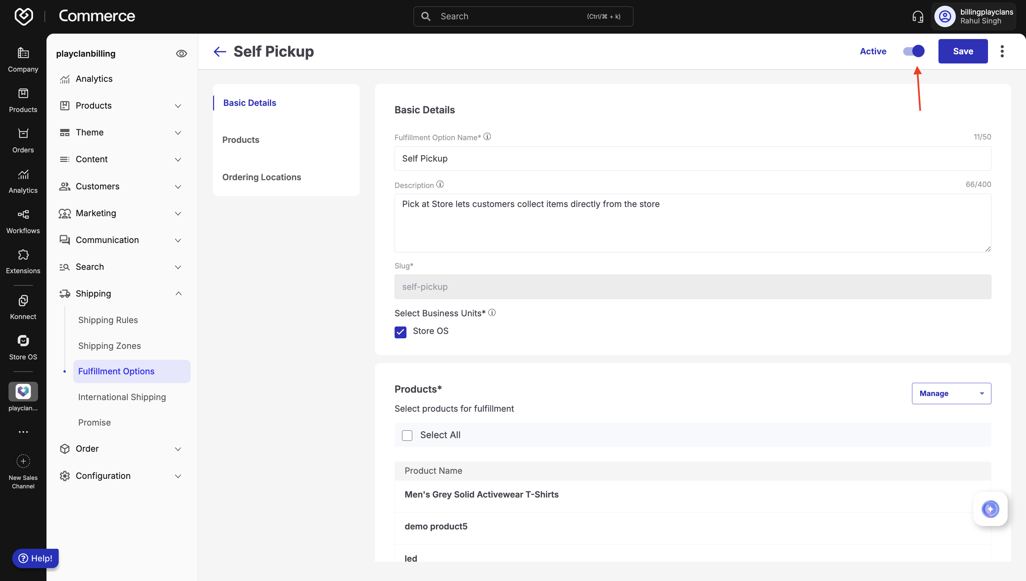Click the Description text area
Image resolution: width=1026 pixels, height=581 pixels.
pos(692,223)
